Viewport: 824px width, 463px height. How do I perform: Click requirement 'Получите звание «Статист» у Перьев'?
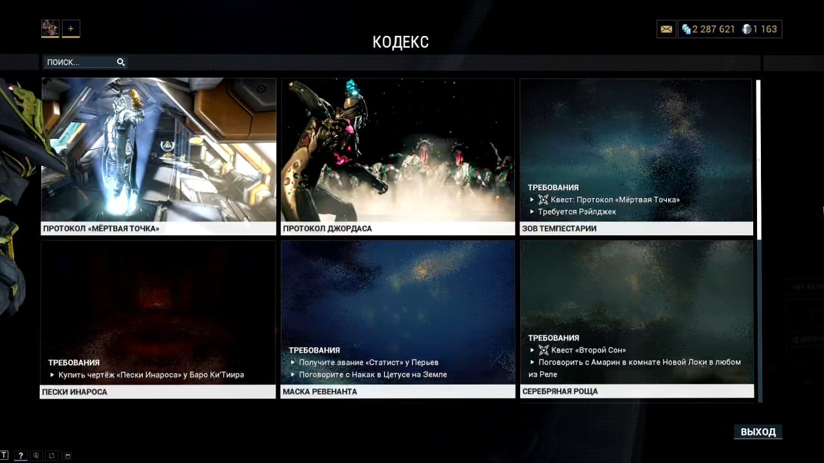tap(369, 362)
